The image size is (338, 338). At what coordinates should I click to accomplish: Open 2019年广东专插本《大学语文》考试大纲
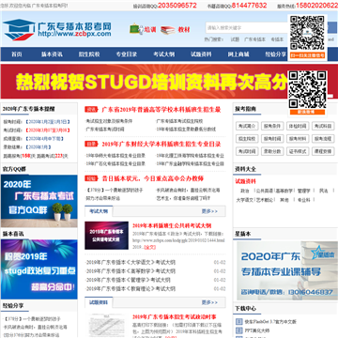pyautogui.click(x=131, y=263)
